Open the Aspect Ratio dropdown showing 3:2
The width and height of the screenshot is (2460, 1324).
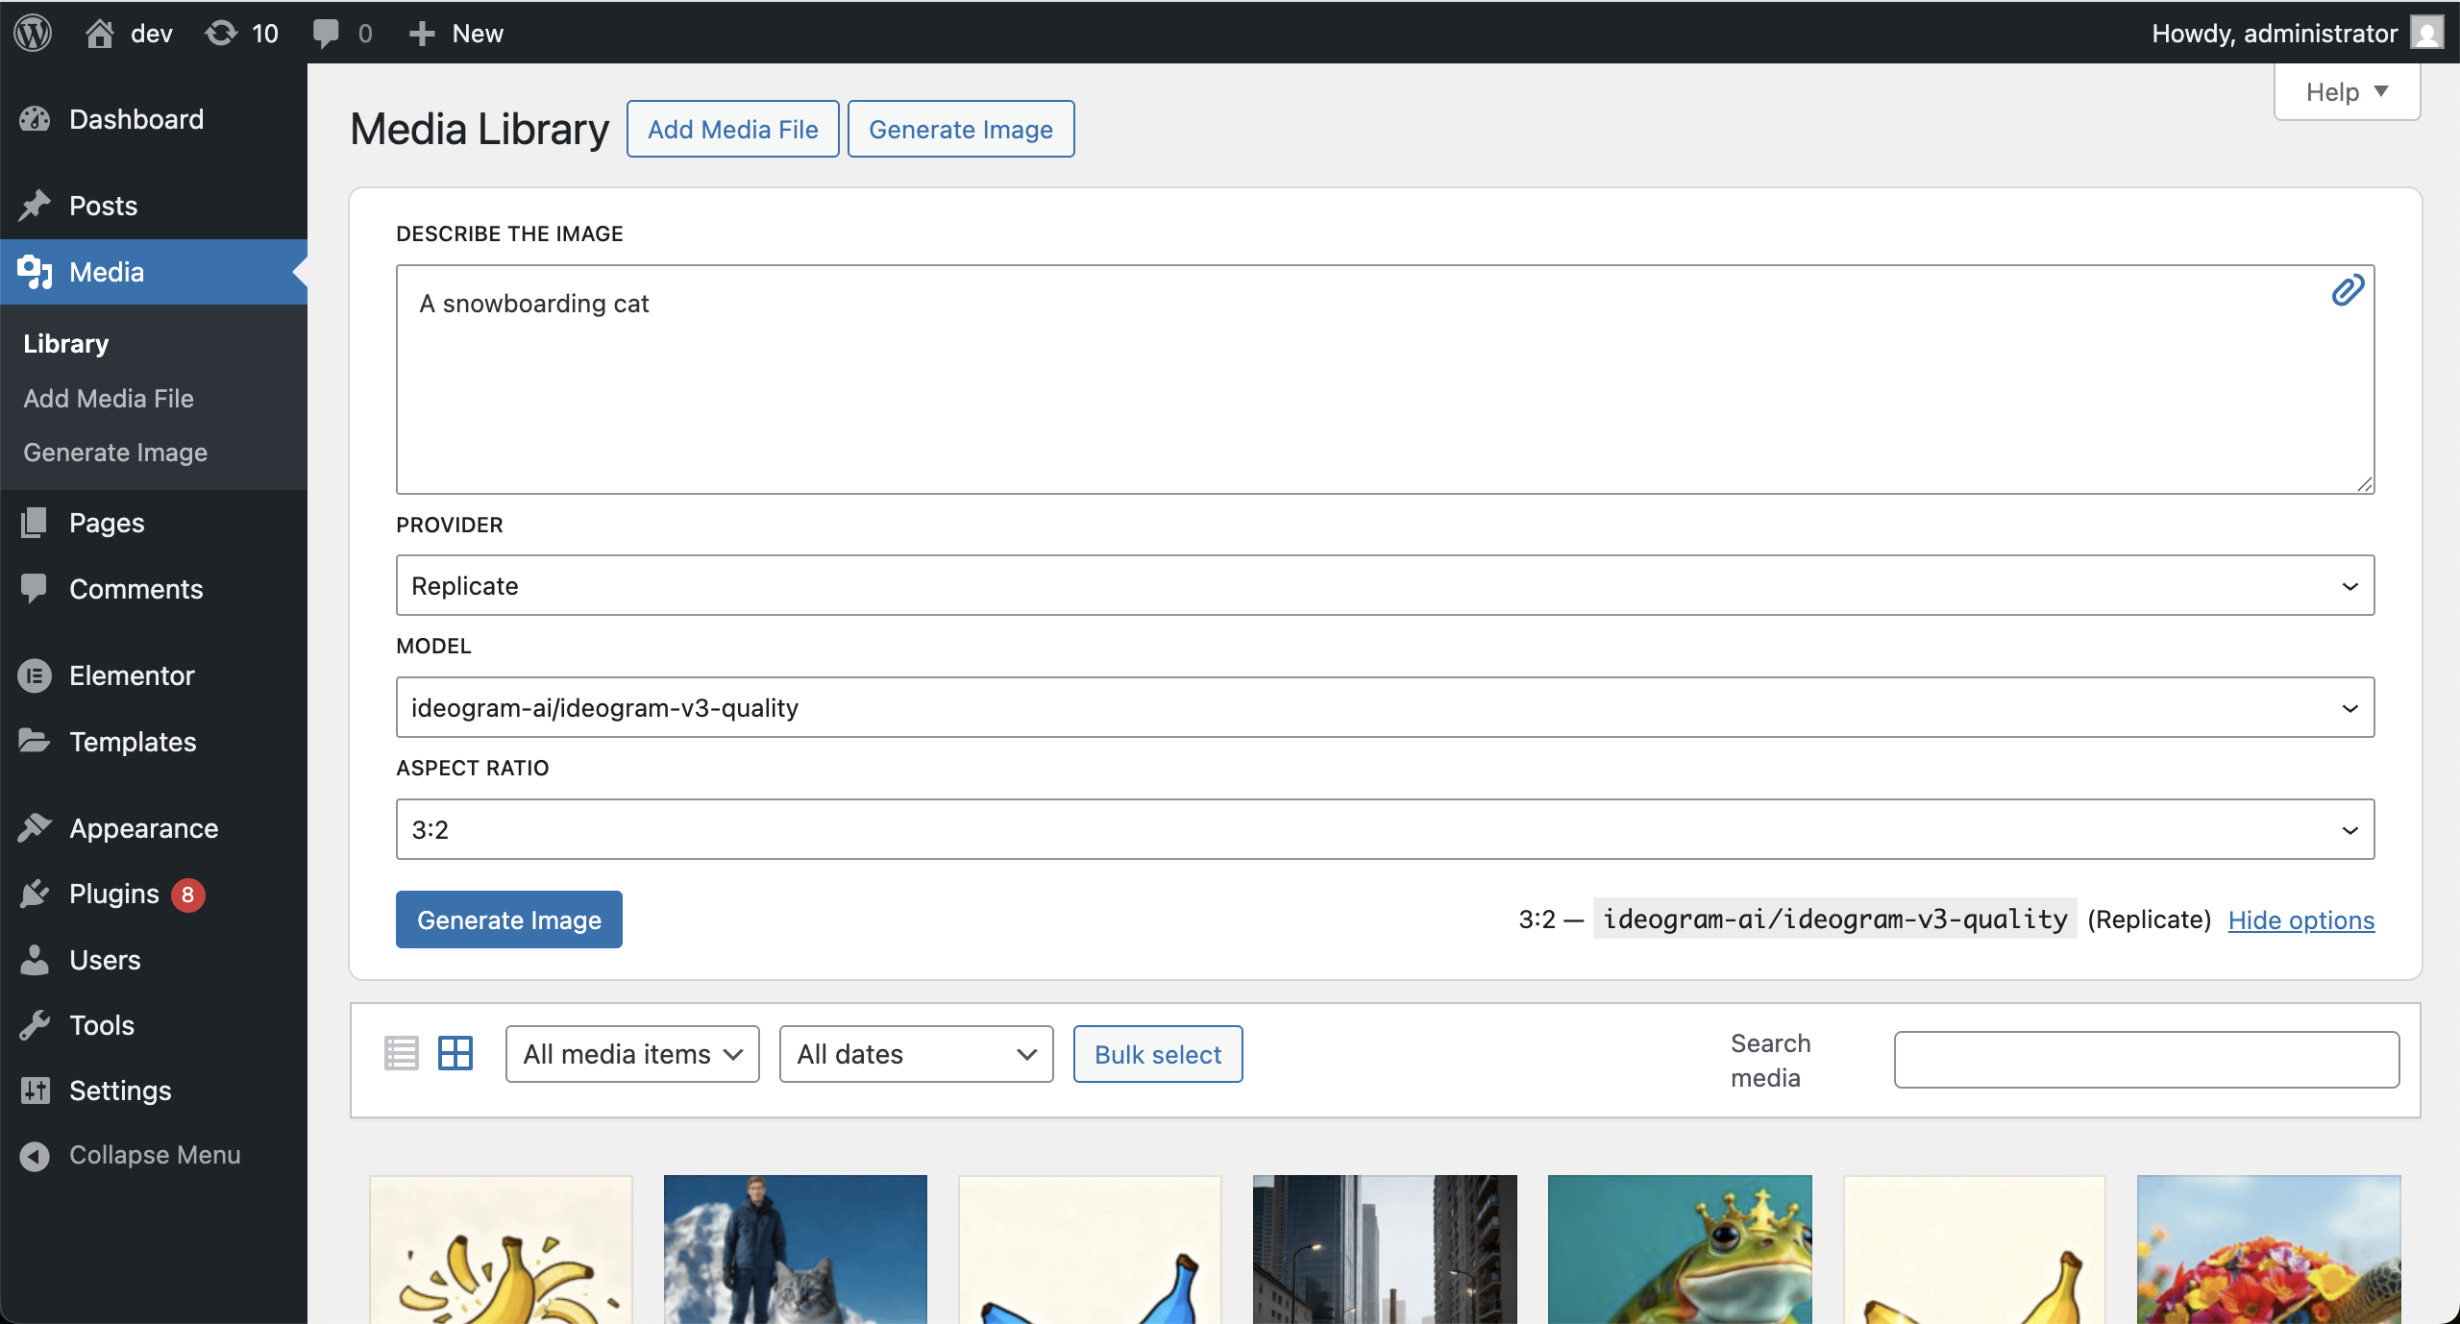(1385, 829)
